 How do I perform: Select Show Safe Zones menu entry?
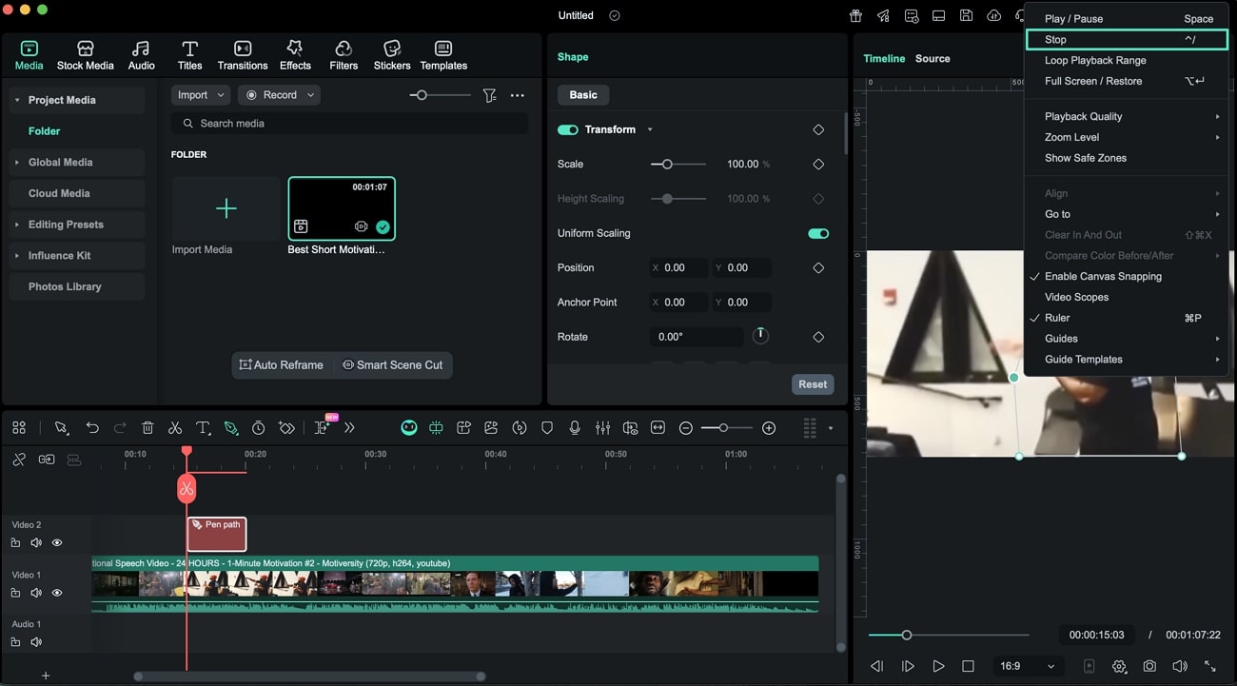coord(1085,158)
